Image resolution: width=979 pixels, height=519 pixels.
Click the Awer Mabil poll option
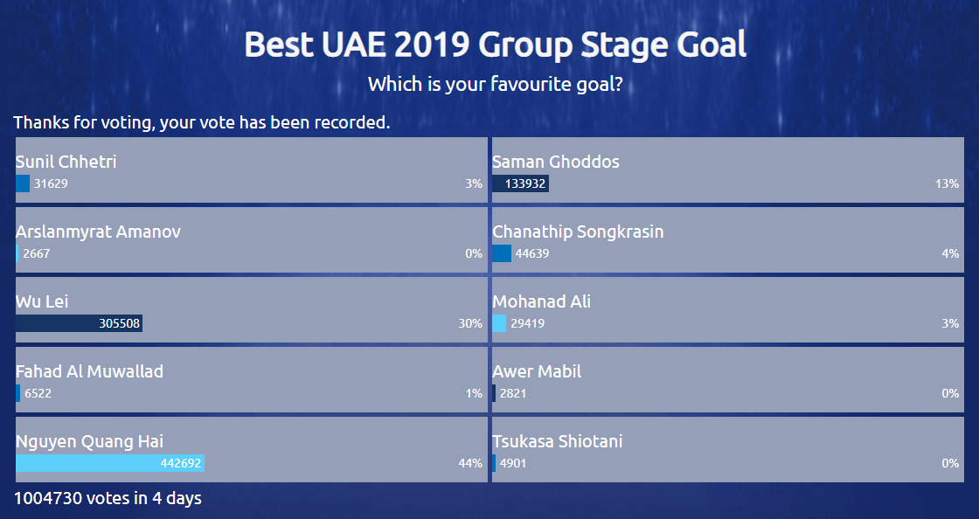coord(728,379)
